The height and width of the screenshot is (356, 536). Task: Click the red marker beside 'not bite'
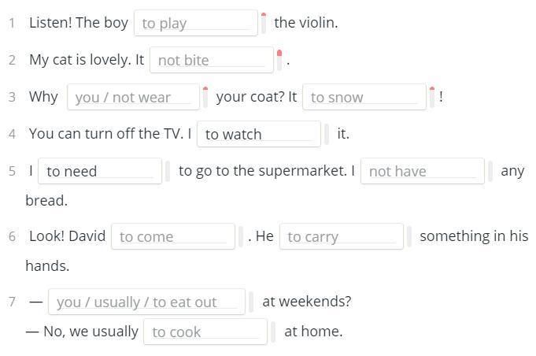pyautogui.click(x=279, y=60)
